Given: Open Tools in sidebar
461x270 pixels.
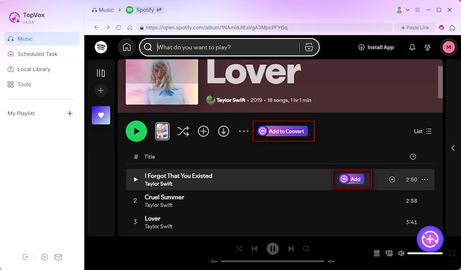Looking at the screenshot, I should point(19,85).
